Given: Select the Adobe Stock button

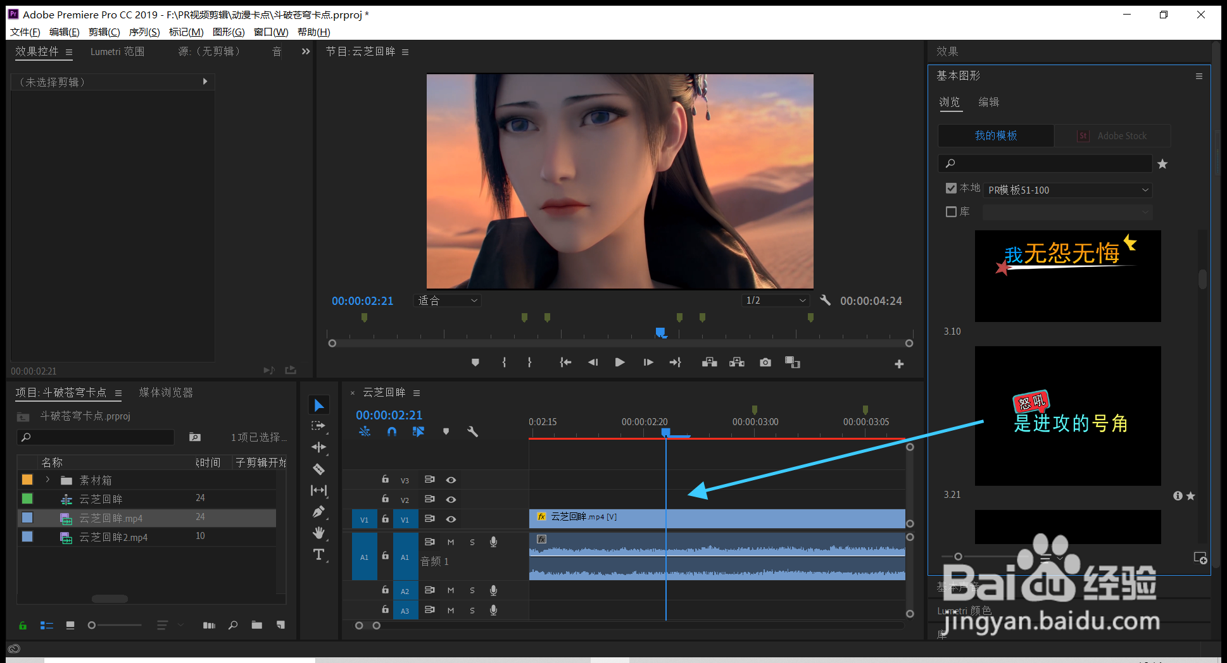Looking at the screenshot, I should [1112, 135].
